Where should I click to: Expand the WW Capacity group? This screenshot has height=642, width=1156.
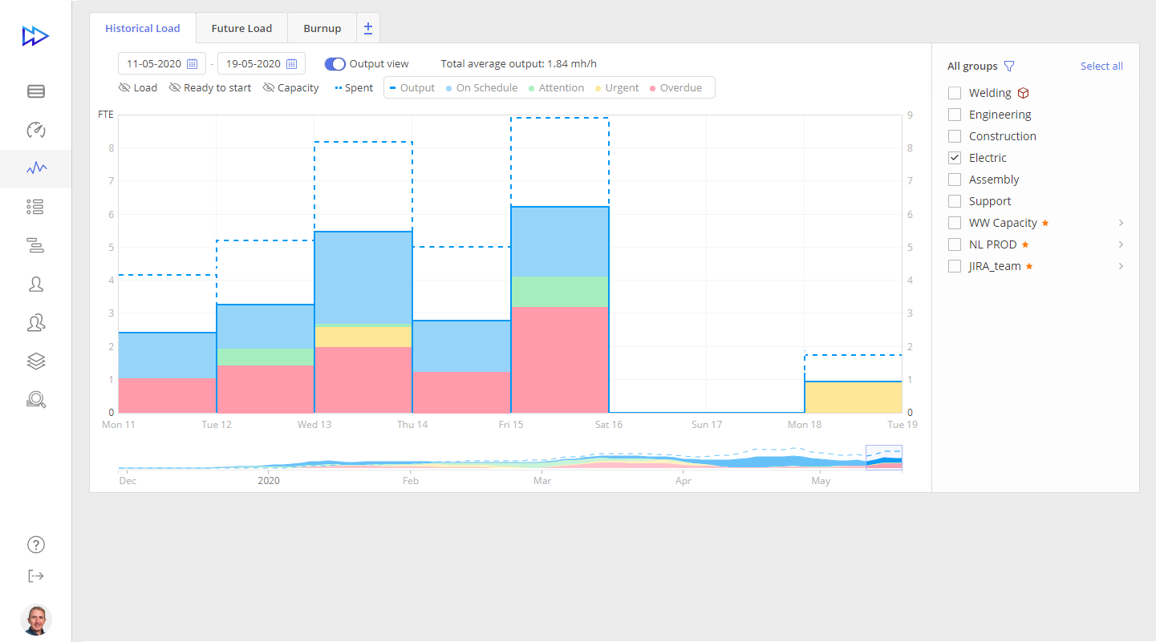1121,223
